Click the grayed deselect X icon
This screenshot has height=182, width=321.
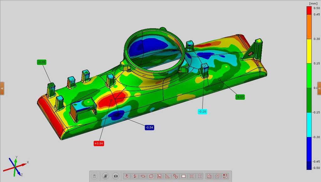[217, 176]
